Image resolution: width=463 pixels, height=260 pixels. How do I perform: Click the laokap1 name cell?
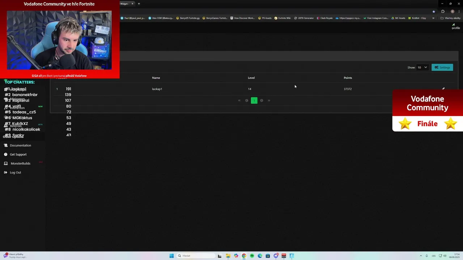157,89
